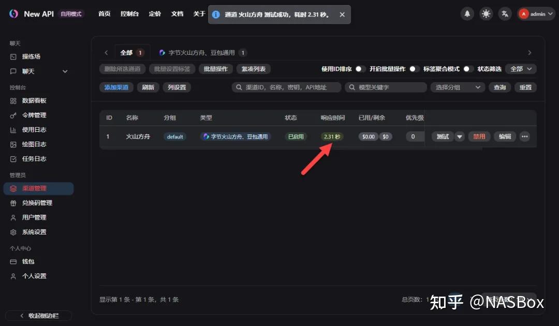This screenshot has height=326, width=559.
Task: Toggle 使用ID排序 switch
Action: 360,69
